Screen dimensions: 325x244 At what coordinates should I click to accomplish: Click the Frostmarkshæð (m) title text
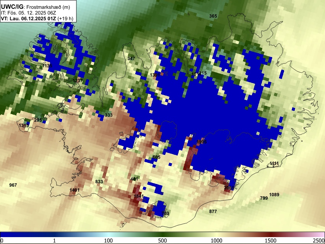click(x=48, y=7)
